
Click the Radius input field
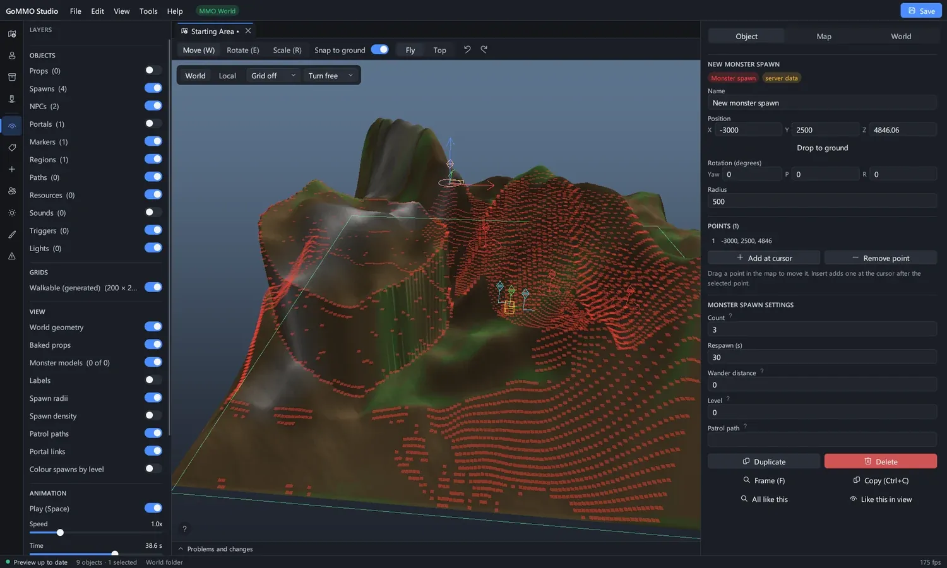click(x=822, y=201)
